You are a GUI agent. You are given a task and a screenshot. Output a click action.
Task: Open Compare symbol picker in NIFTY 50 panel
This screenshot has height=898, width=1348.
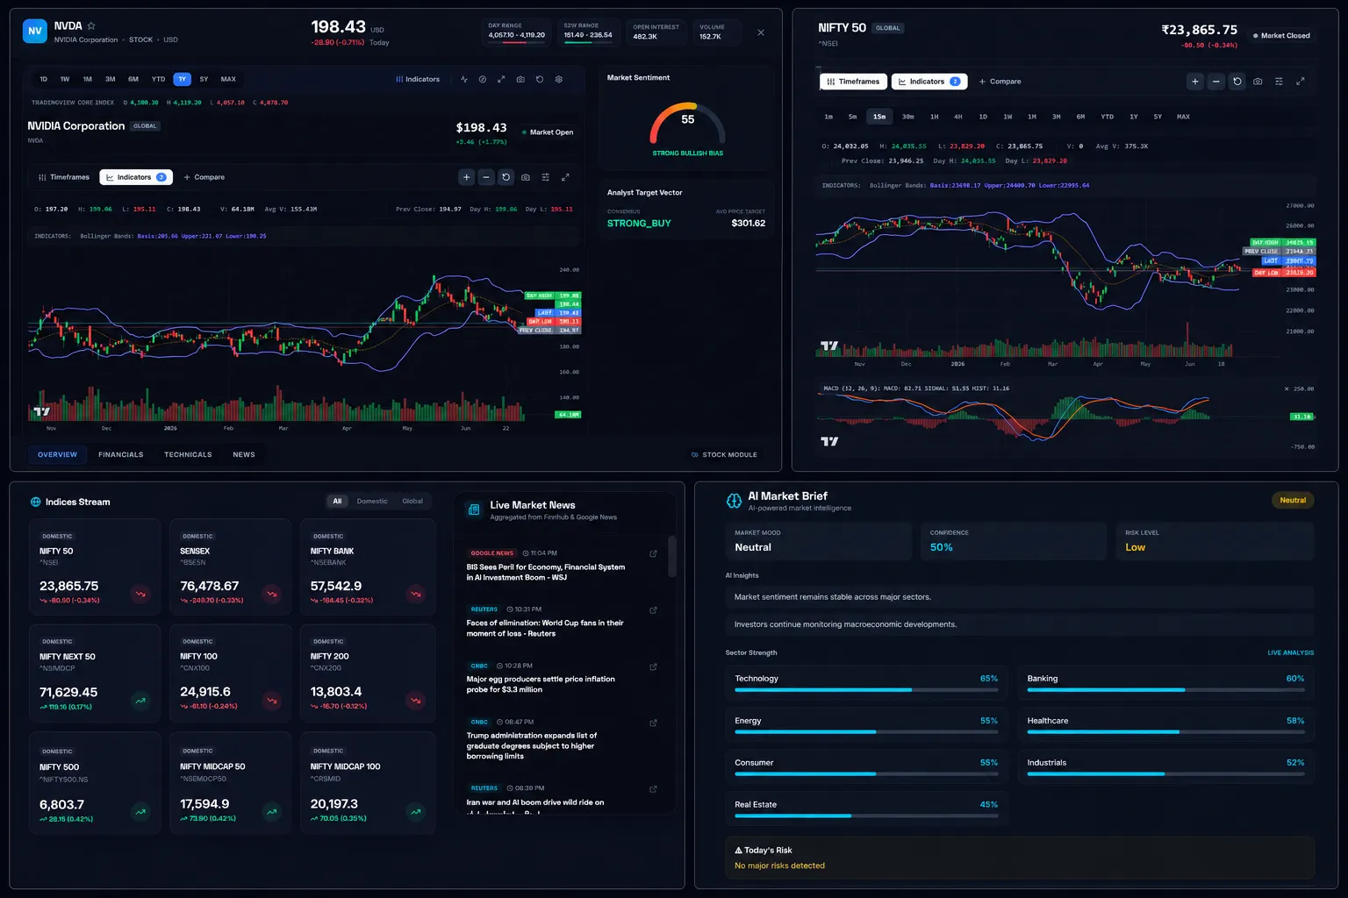coord(1000,82)
